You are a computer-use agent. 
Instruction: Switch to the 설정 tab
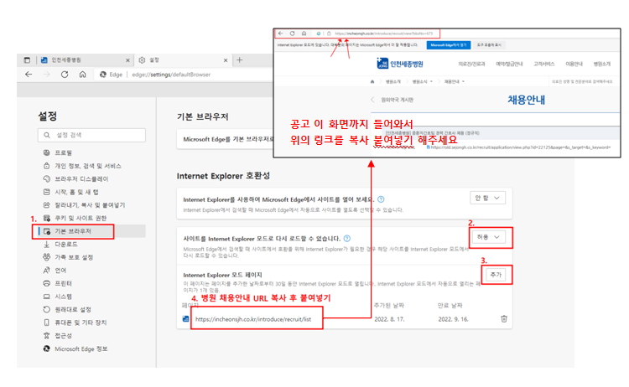pos(183,60)
